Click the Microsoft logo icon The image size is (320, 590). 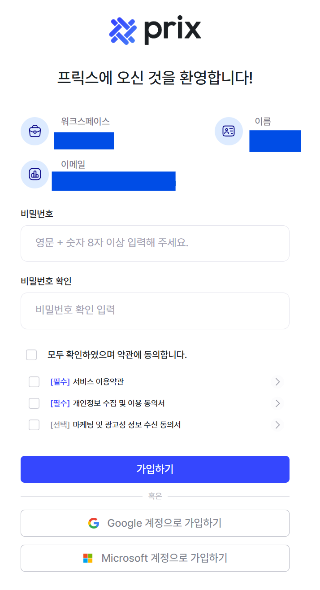(88, 558)
